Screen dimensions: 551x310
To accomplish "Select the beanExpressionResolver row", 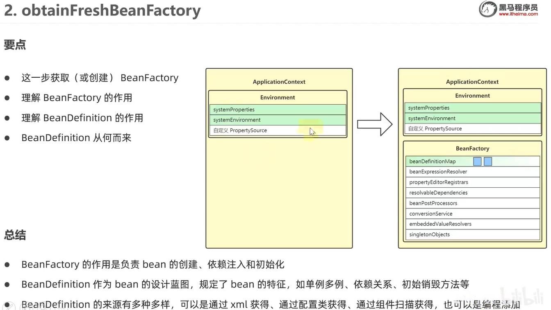I will pos(438,172).
